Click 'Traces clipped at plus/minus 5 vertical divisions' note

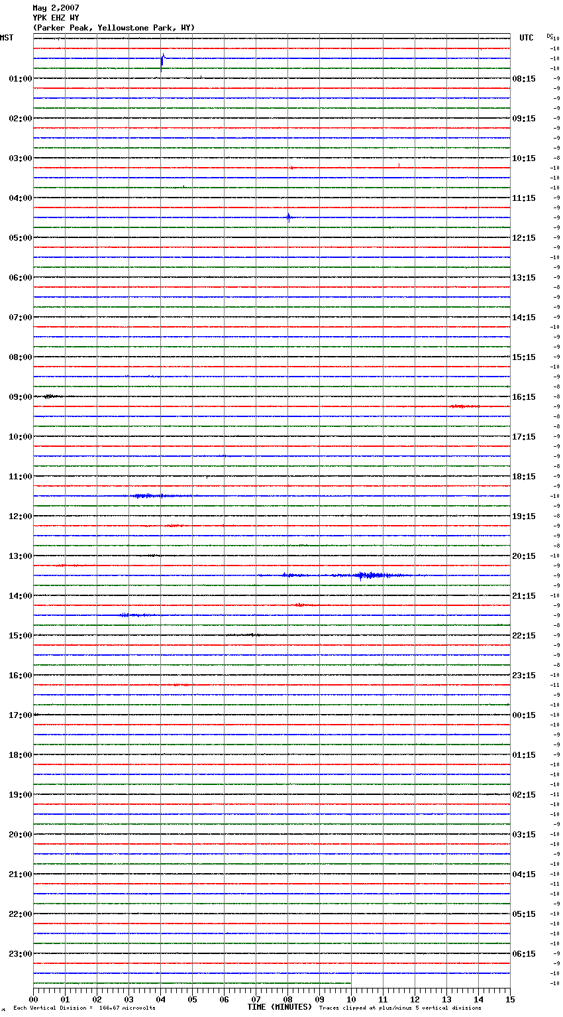(400, 1008)
